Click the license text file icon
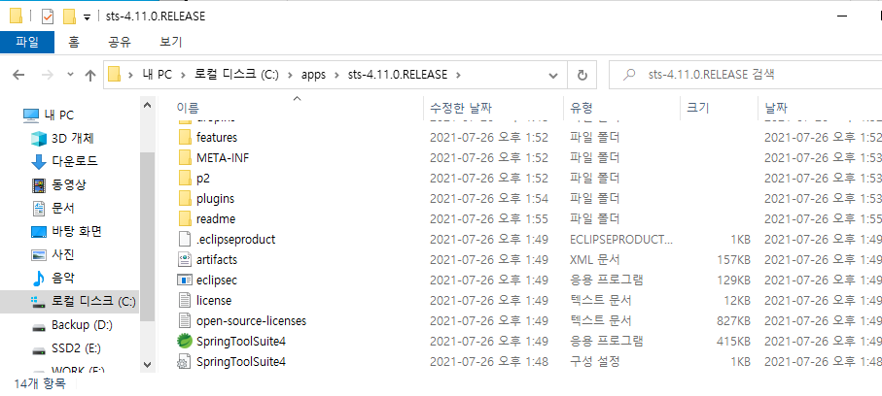Image resolution: width=882 pixels, height=396 pixels. tap(185, 301)
